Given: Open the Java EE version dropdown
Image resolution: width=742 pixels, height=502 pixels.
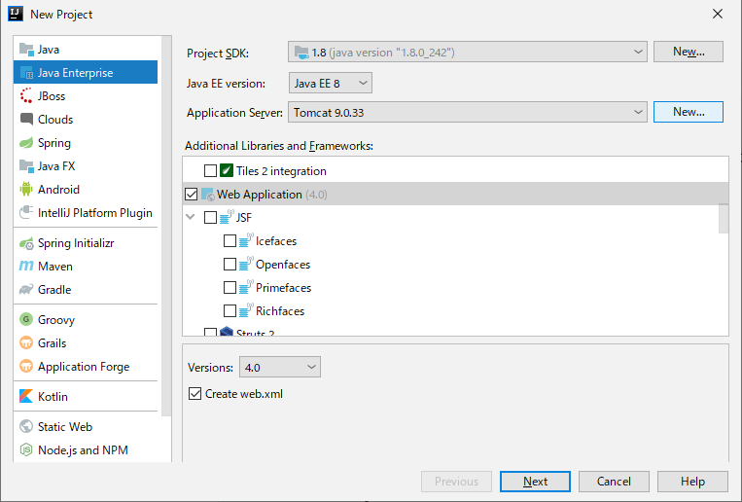Looking at the screenshot, I should pos(331,83).
